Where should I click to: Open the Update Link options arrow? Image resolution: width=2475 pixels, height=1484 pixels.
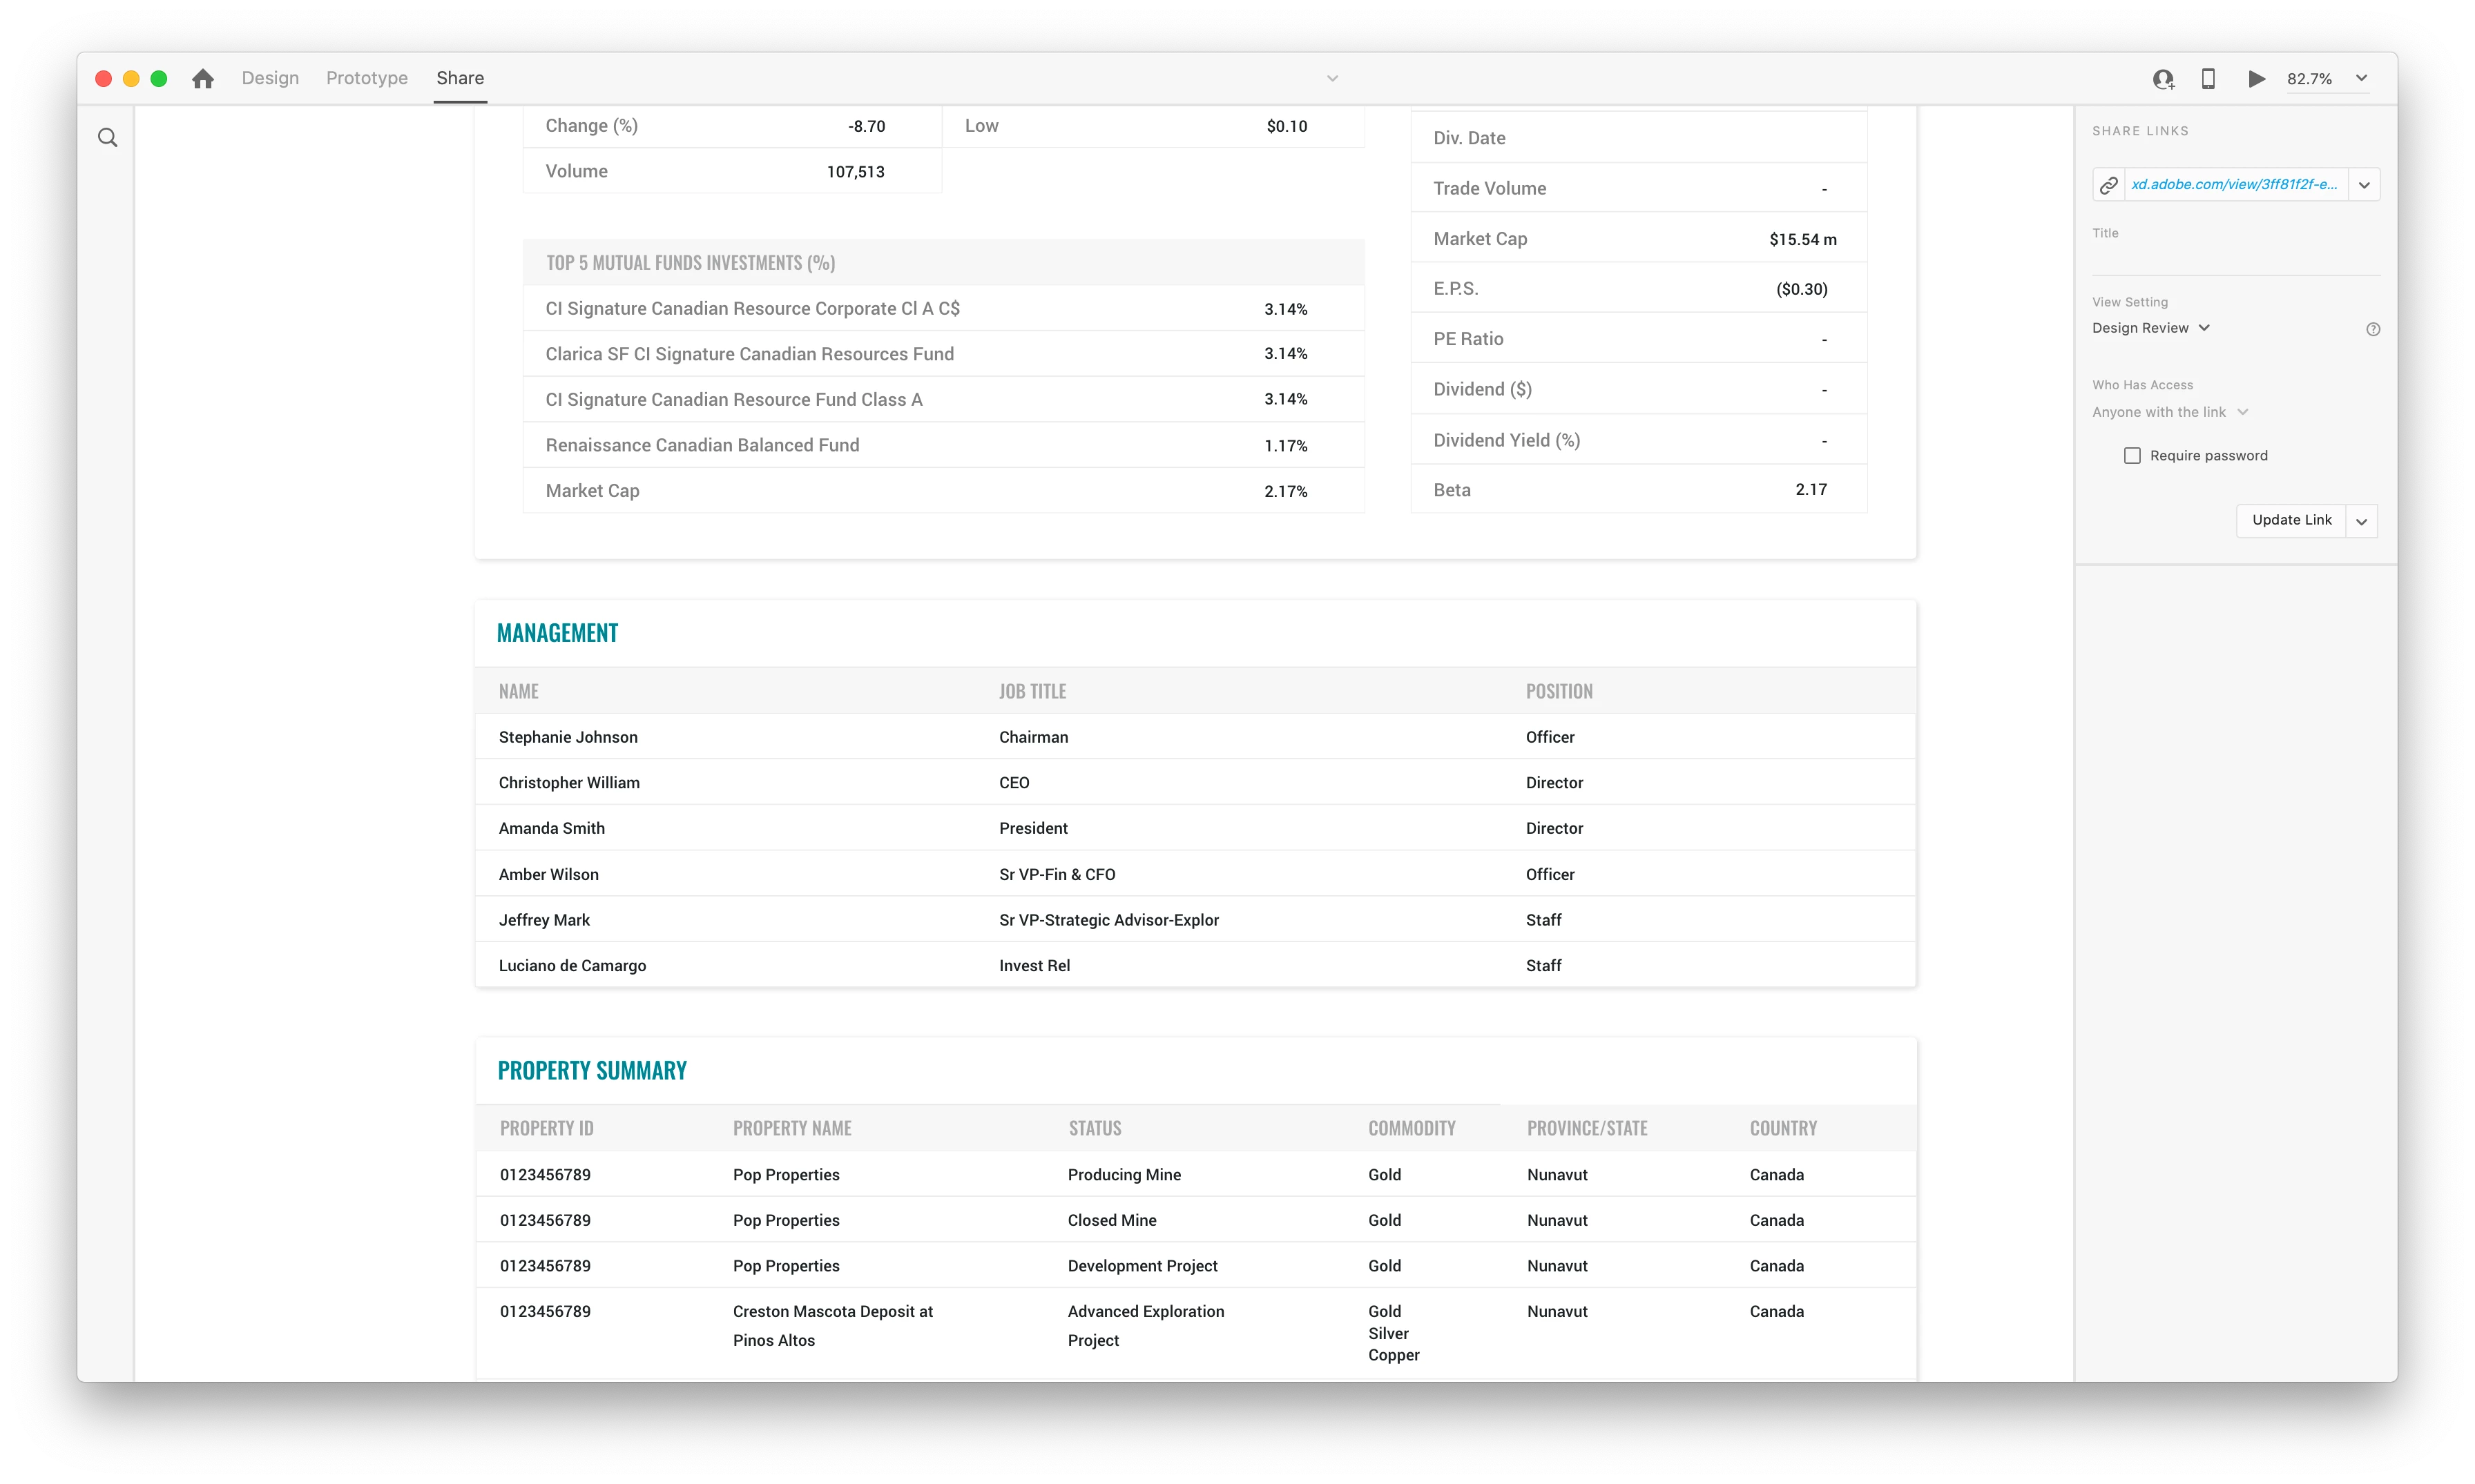click(2361, 521)
